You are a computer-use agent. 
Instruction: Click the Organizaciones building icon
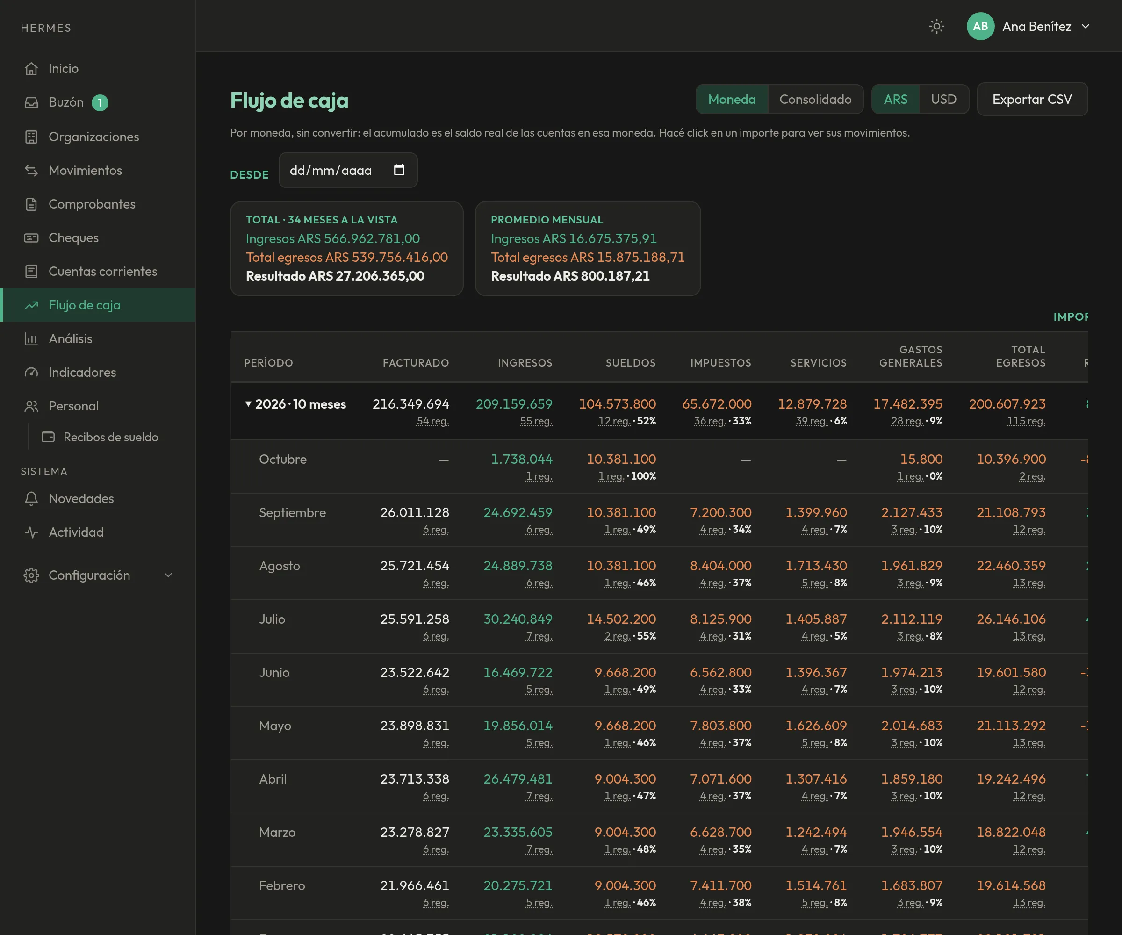pos(31,137)
